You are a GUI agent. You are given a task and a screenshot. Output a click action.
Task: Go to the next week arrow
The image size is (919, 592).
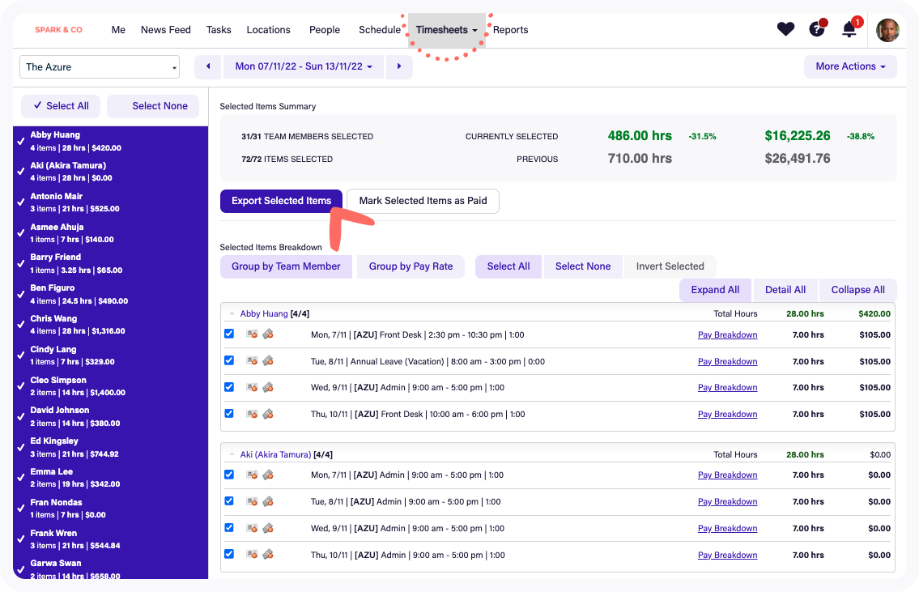coord(398,67)
